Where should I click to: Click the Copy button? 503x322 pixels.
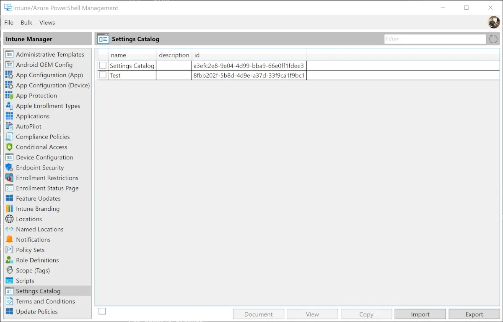[x=366, y=314]
